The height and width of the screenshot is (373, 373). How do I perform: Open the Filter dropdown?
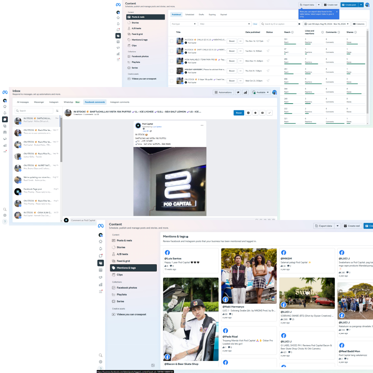click(x=225, y=24)
